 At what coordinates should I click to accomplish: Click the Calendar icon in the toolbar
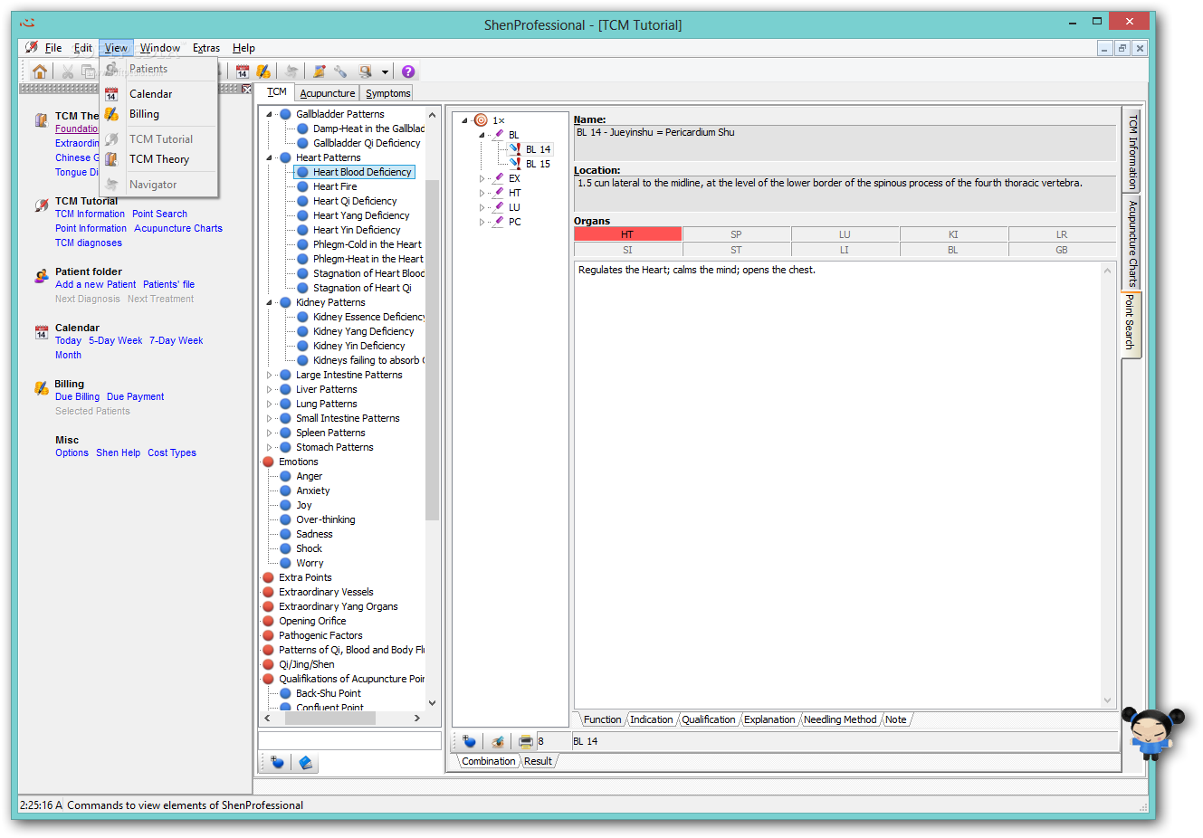(x=243, y=71)
